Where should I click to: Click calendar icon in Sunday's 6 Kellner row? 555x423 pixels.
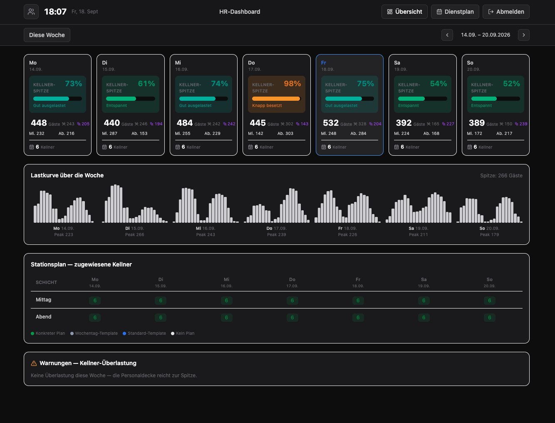(470, 147)
